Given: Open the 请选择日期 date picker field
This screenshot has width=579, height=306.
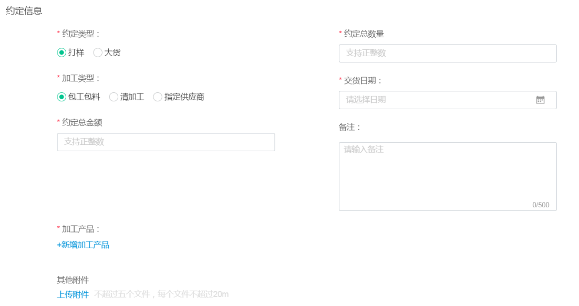Looking at the screenshot, I should coord(448,100).
